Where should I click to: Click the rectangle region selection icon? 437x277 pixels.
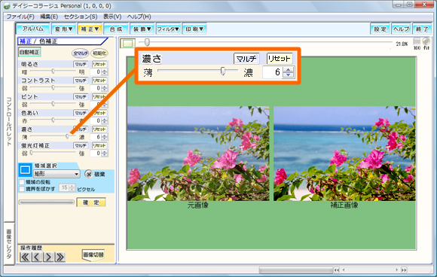[x=25, y=170]
